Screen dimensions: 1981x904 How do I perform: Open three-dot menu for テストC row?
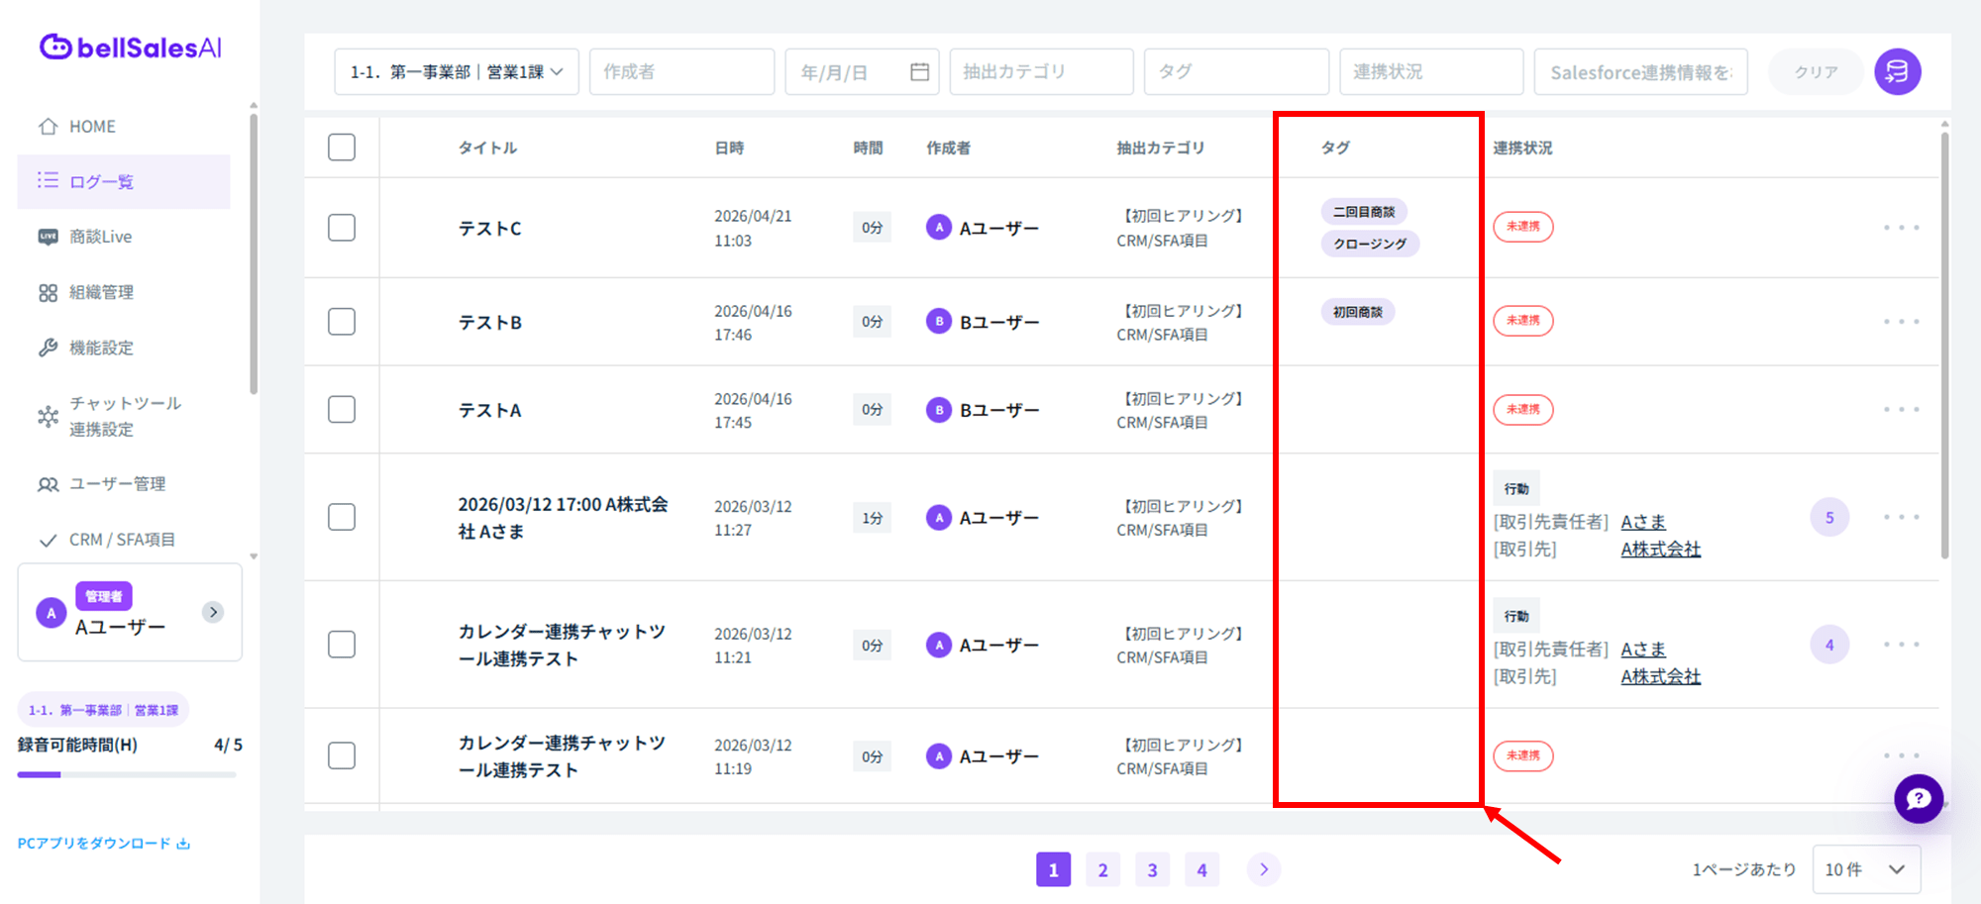(x=1901, y=228)
